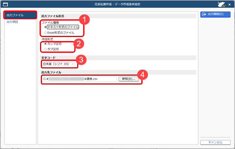Select the 出力ファイル tab
The width and height of the screenshot is (235, 149).
[x=20, y=15]
